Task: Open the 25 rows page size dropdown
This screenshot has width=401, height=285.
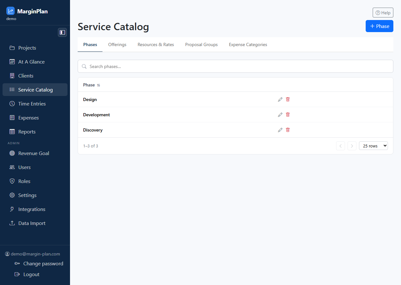Action: (x=373, y=146)
